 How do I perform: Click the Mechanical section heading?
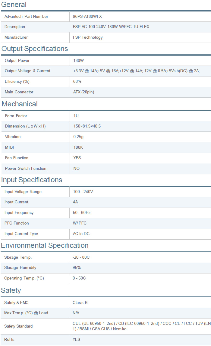20,104
